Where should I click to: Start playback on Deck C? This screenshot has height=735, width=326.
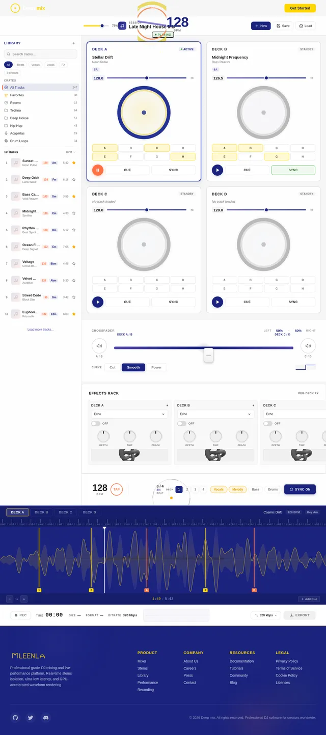point(98,302)
